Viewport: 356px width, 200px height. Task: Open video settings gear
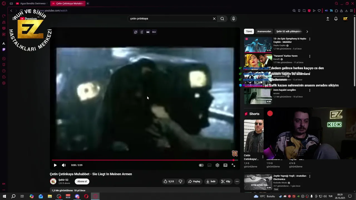[217, 165]
